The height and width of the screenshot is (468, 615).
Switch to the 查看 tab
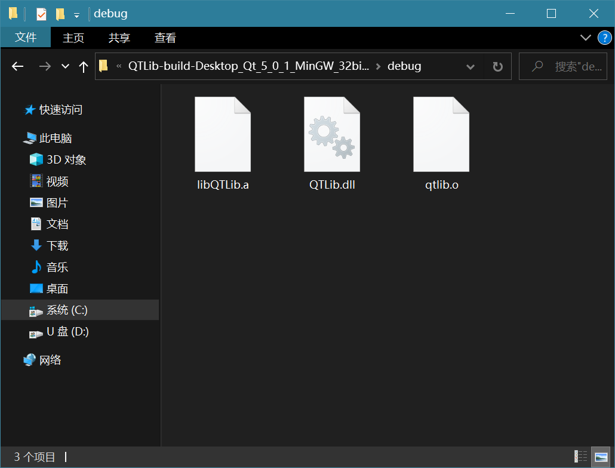[x=165, y=38]
